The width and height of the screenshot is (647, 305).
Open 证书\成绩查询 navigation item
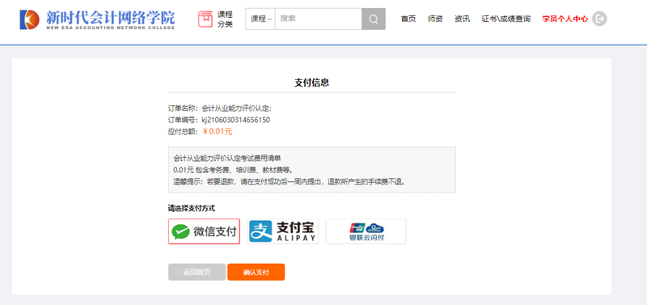pyautogui.click(x=506, y=19)
